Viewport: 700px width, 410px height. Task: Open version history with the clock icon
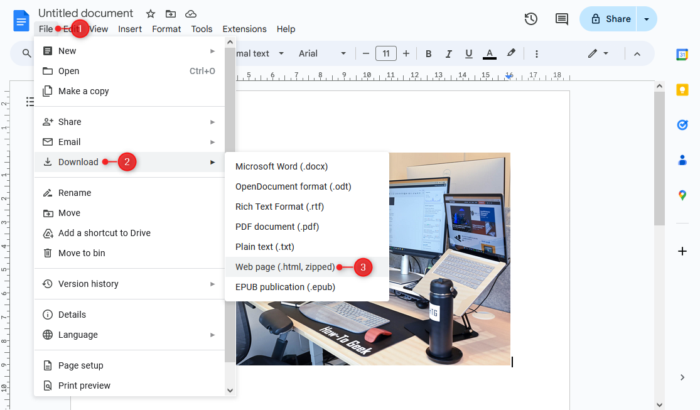tap(530, 19)
